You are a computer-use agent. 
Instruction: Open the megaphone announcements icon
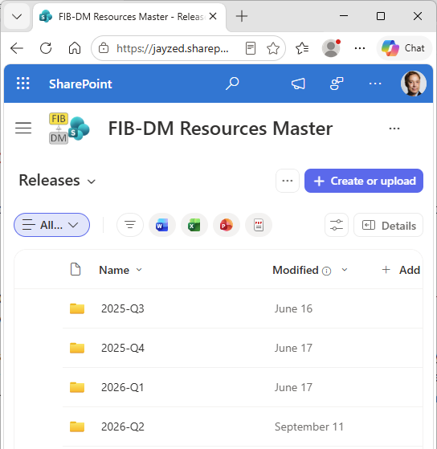pos(298,84)
